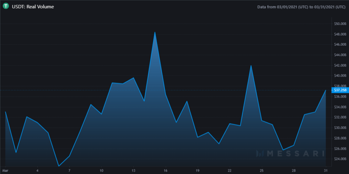
Task: Click the March 15 volume peak point
Action: point(155,32)
